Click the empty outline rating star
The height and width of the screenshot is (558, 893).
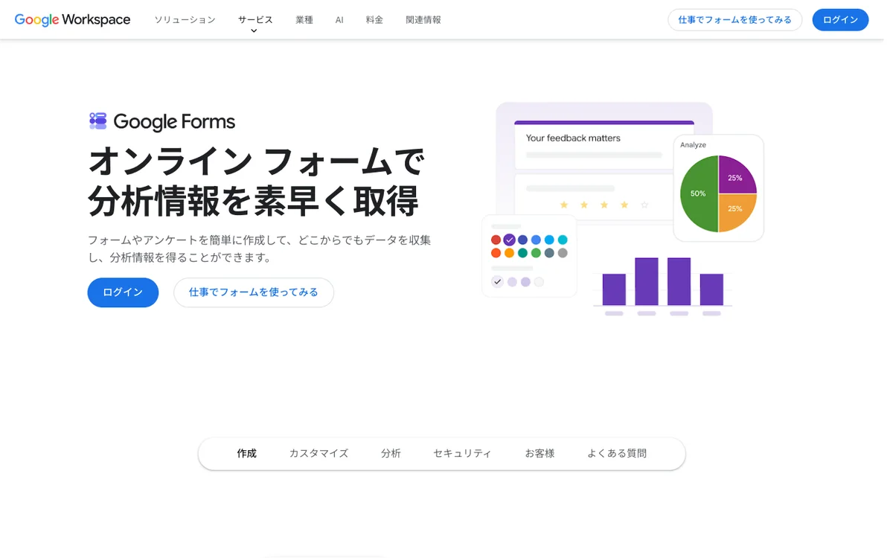tap(644, 205)
